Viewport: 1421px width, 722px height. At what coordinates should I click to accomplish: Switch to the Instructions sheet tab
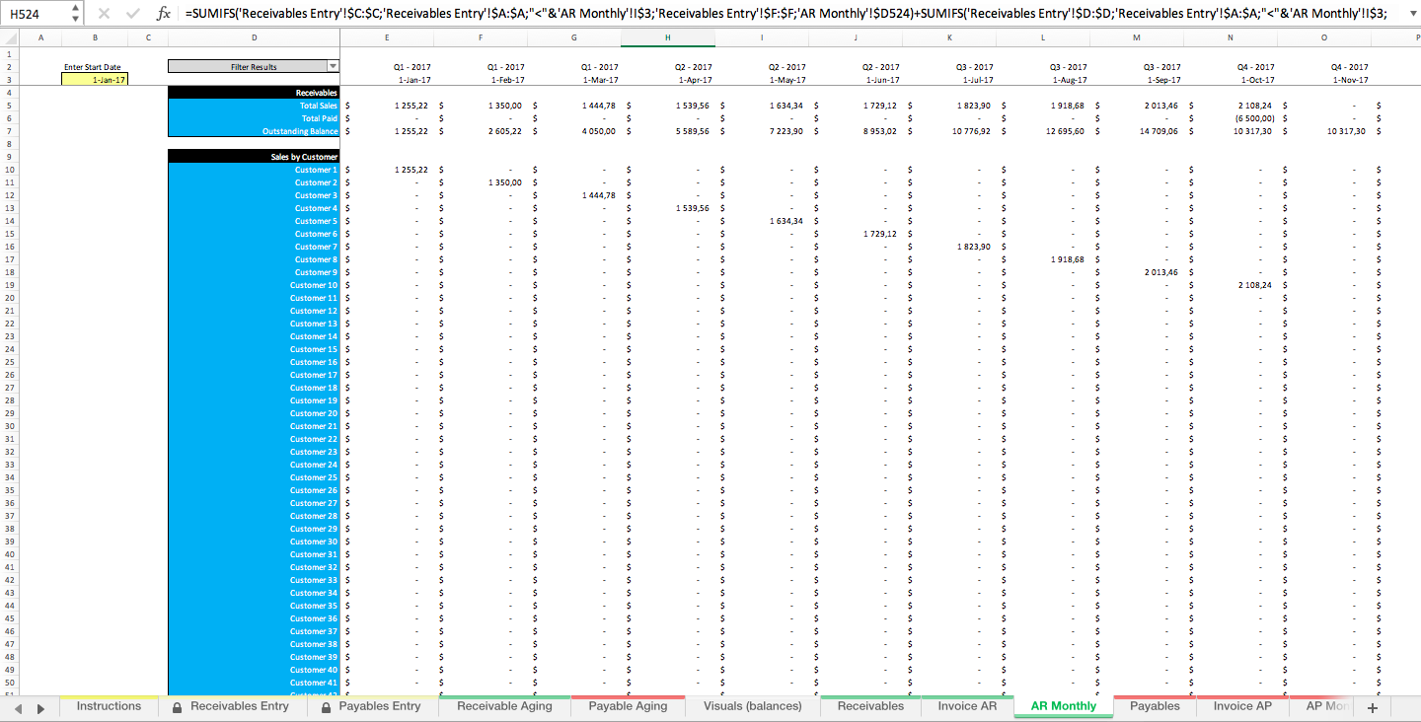coord(109,706)
